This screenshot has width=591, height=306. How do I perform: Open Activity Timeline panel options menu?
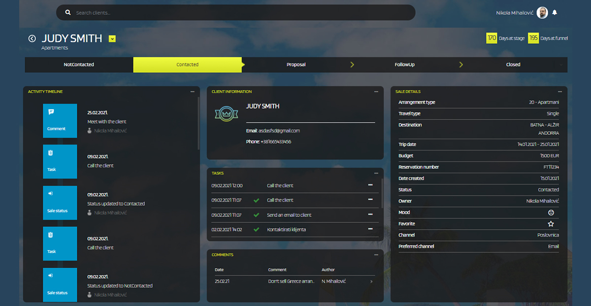click(193, 92)
